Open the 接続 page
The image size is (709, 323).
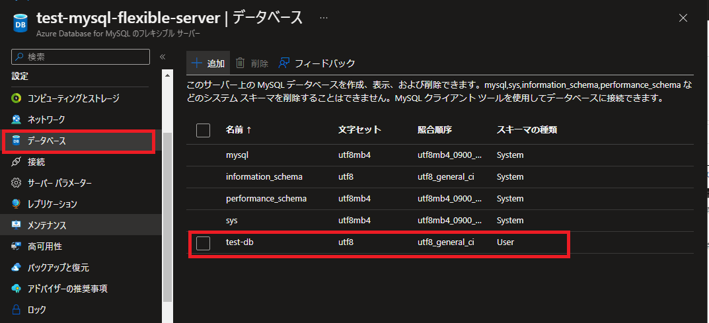(x=36, y=162)
